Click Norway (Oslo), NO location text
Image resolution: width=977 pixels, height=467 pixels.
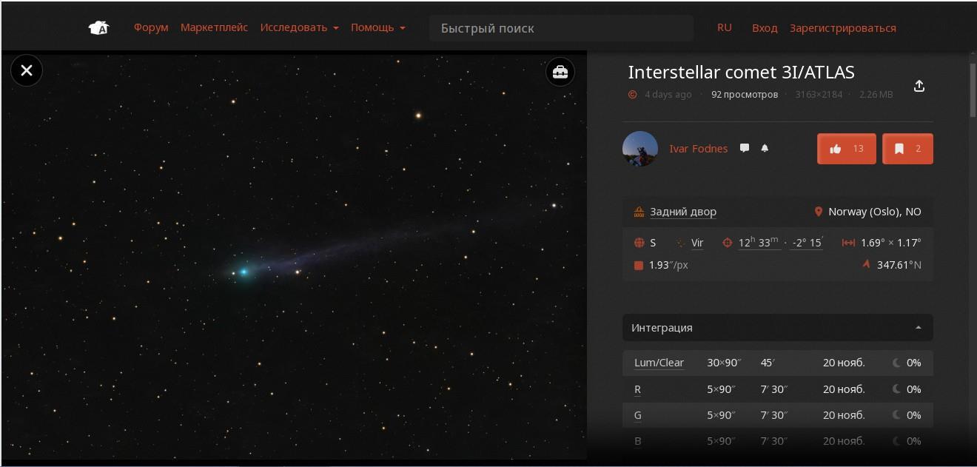[x=875, y=212]
